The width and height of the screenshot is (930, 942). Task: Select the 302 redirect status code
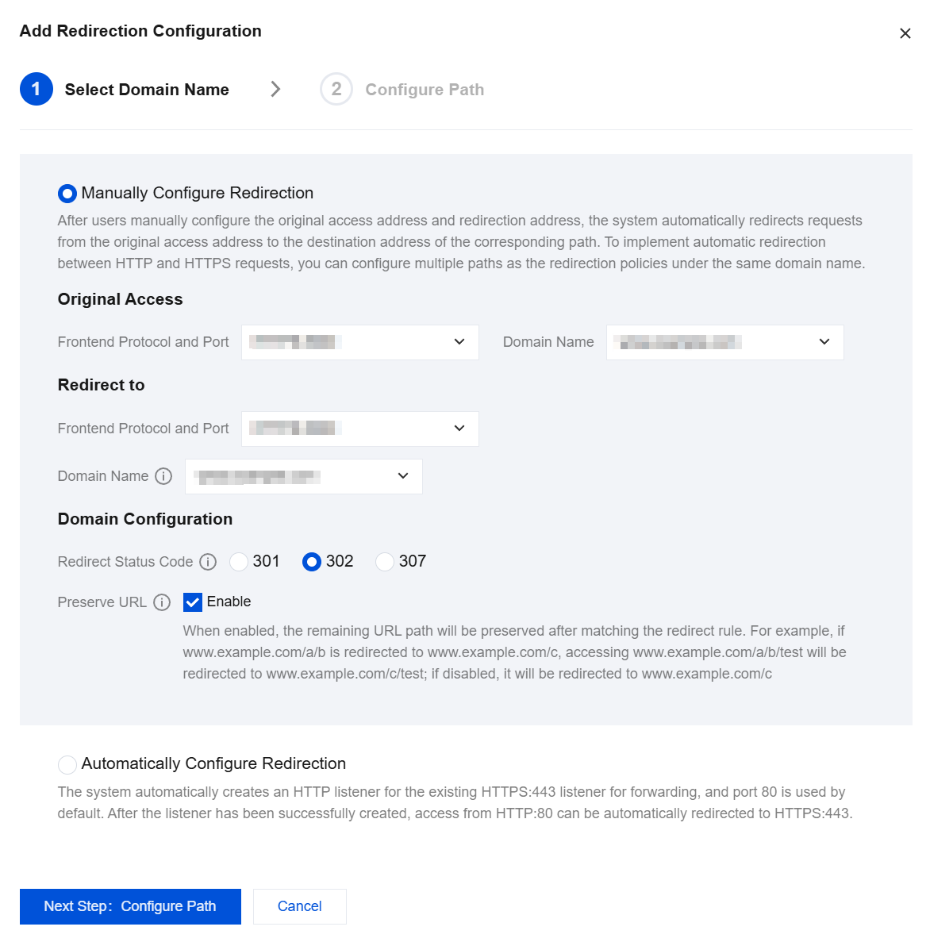pyautogui.click(x=312, y=562)
